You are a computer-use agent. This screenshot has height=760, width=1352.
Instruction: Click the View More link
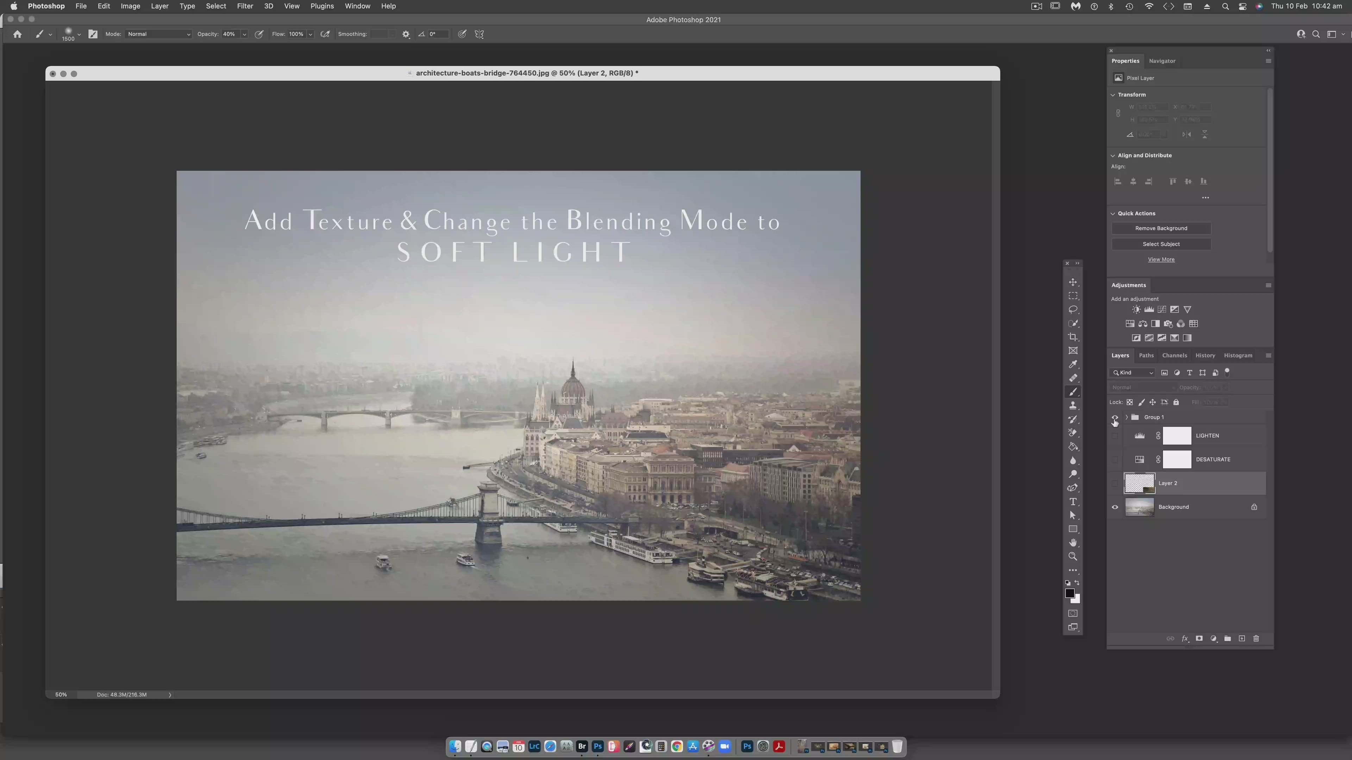tap(1161, 260)
